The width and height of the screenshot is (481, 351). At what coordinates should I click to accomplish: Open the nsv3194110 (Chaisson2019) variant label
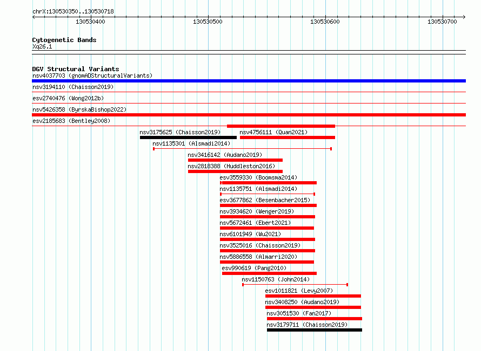(73, 87)
